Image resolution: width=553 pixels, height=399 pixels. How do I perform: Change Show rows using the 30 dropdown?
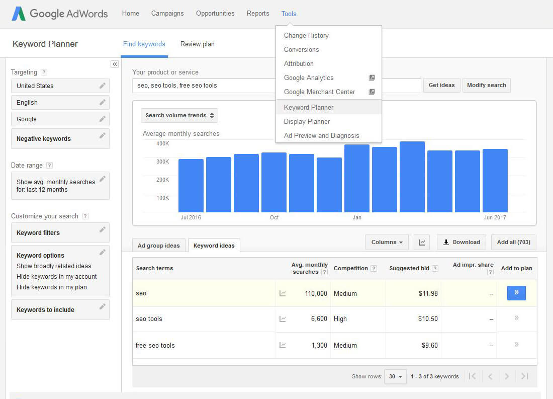[x=395, y=376]
